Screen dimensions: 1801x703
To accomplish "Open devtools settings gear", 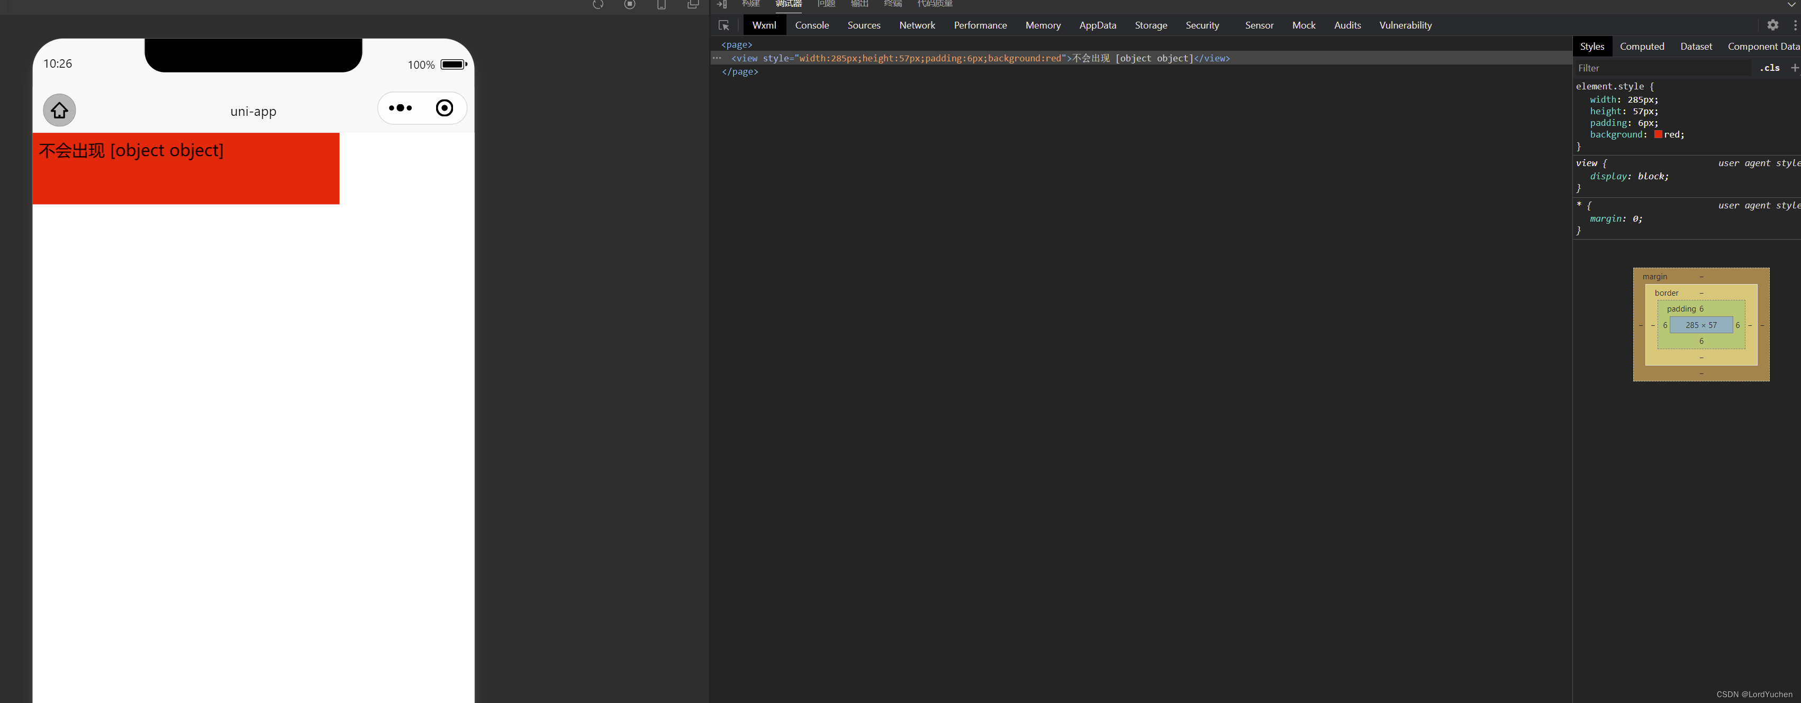I will [x=1772, y=25].
